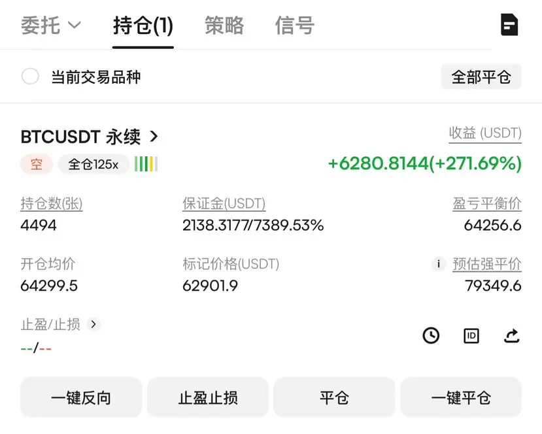Open 止盈止损 button
The height and width of the screenshot is (434, 542).
208,397
